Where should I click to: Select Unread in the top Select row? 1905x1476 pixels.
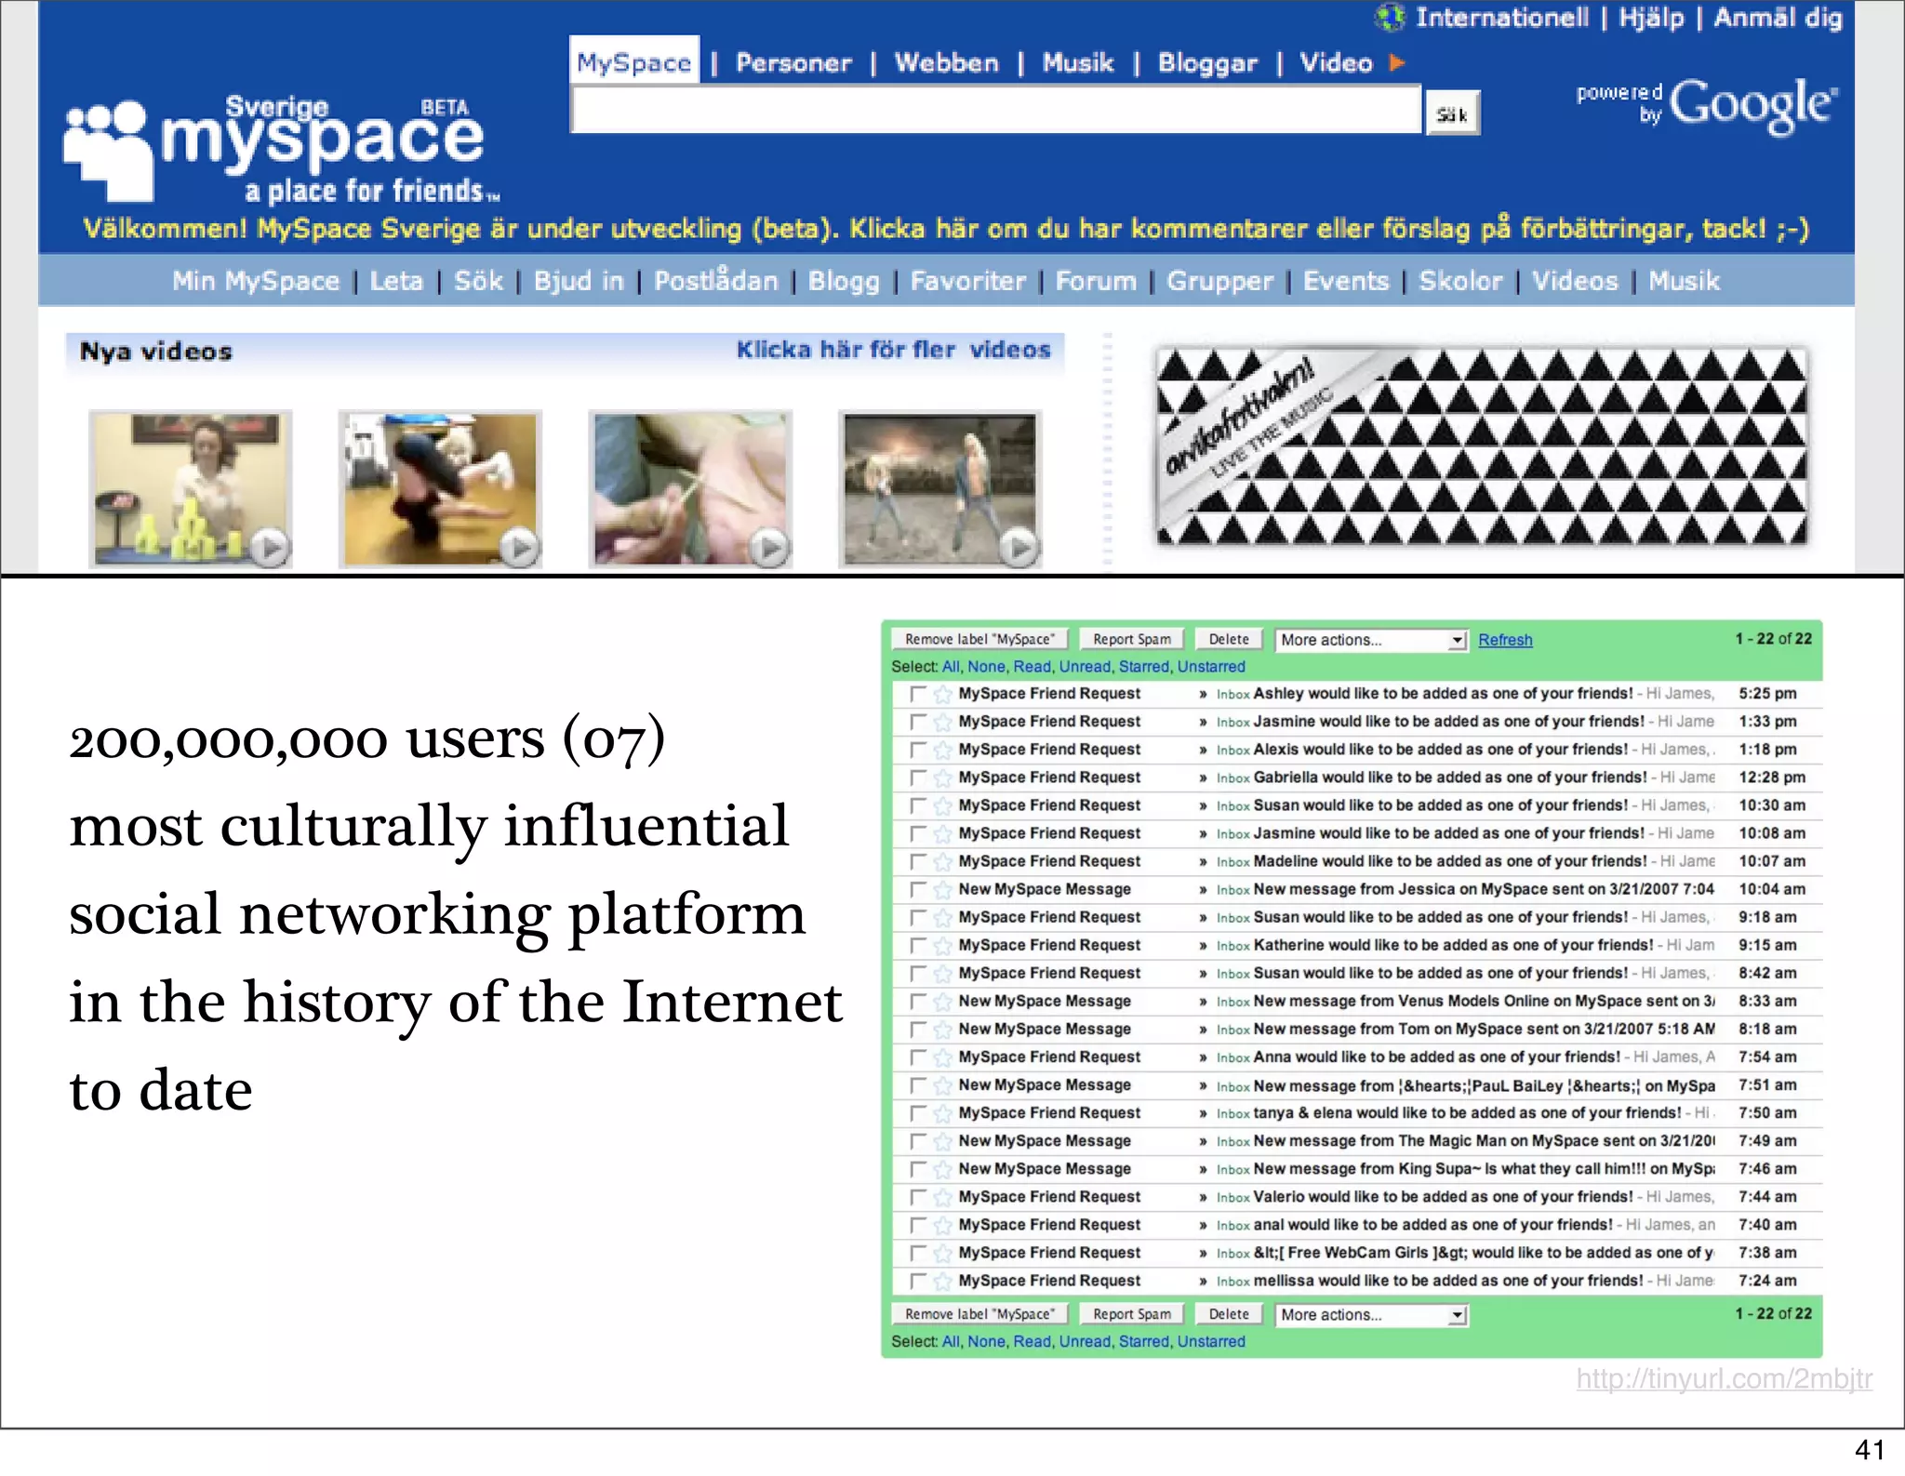(x=1085, y=667)
